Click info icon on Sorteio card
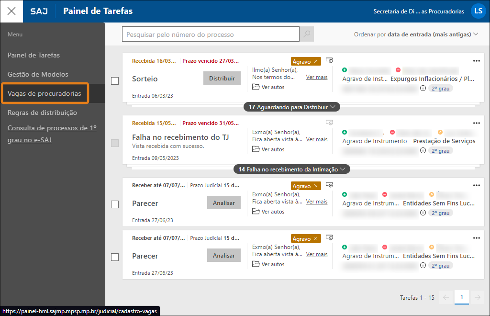The width and height of the screenshot is (490, 316). pyautogui.click(x=423, y=88)
